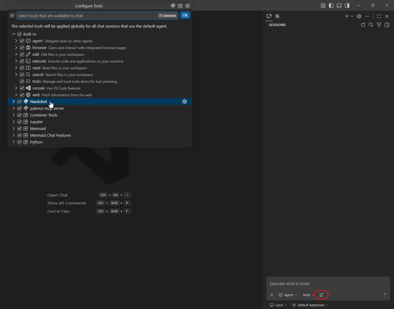The width and height of the screenshot is (394, 309).
Task: Open the configure tools settings gear icon
Action: point(188,6)
